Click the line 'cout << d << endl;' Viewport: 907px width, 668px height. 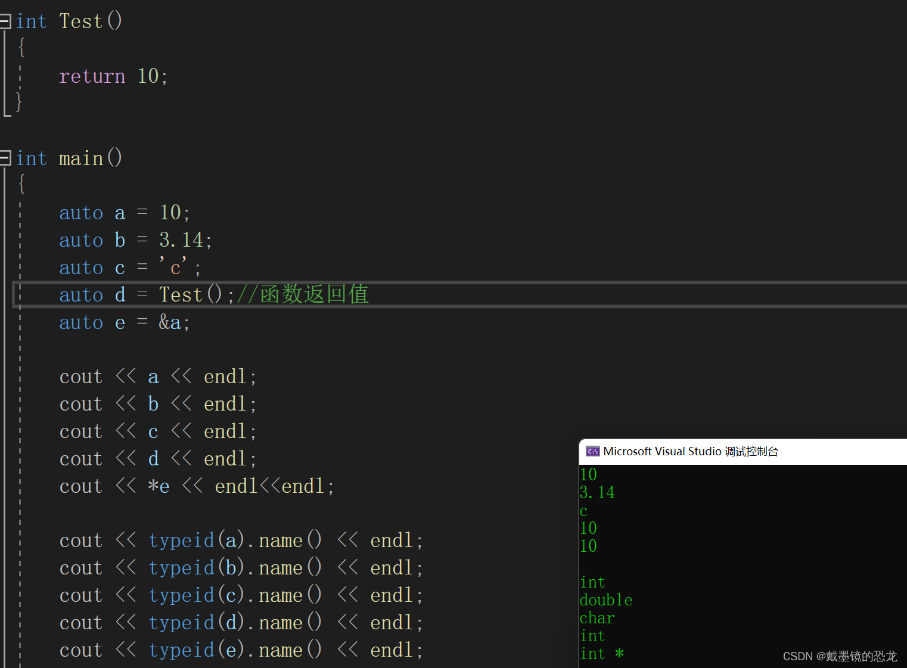coord(158,459)
